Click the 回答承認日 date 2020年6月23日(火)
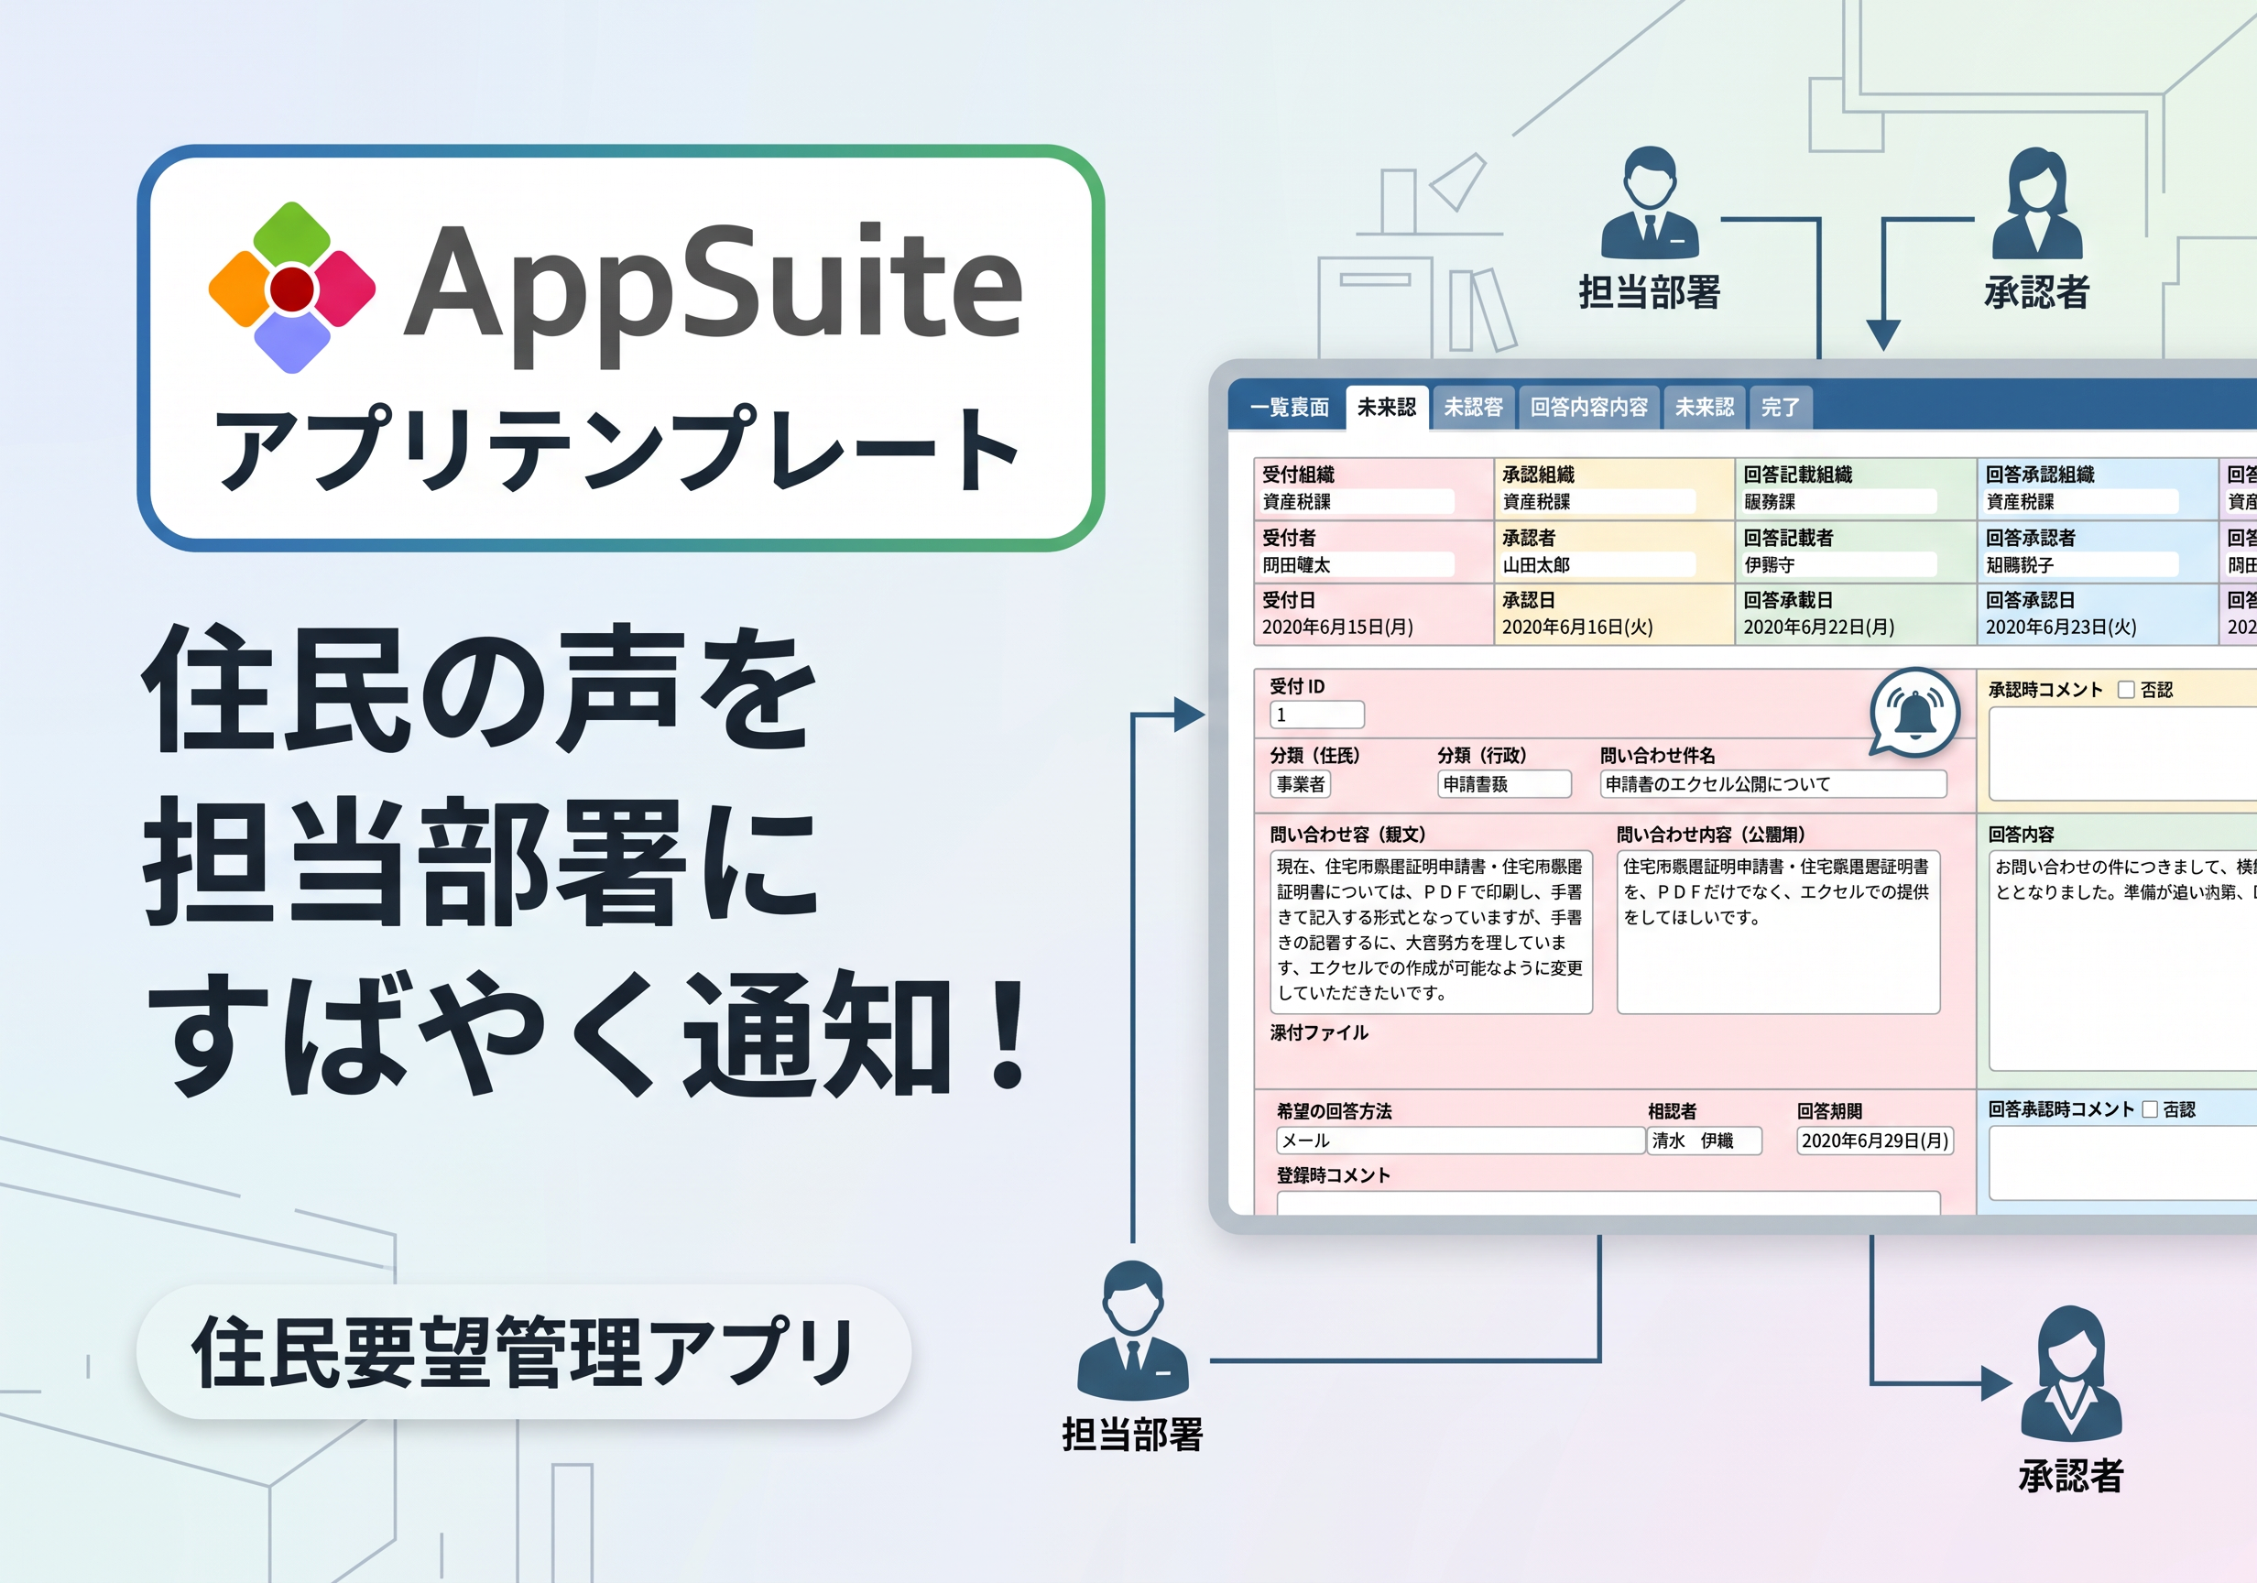The height and width of the screenshot is (1583, 2257). (2061, 628)
